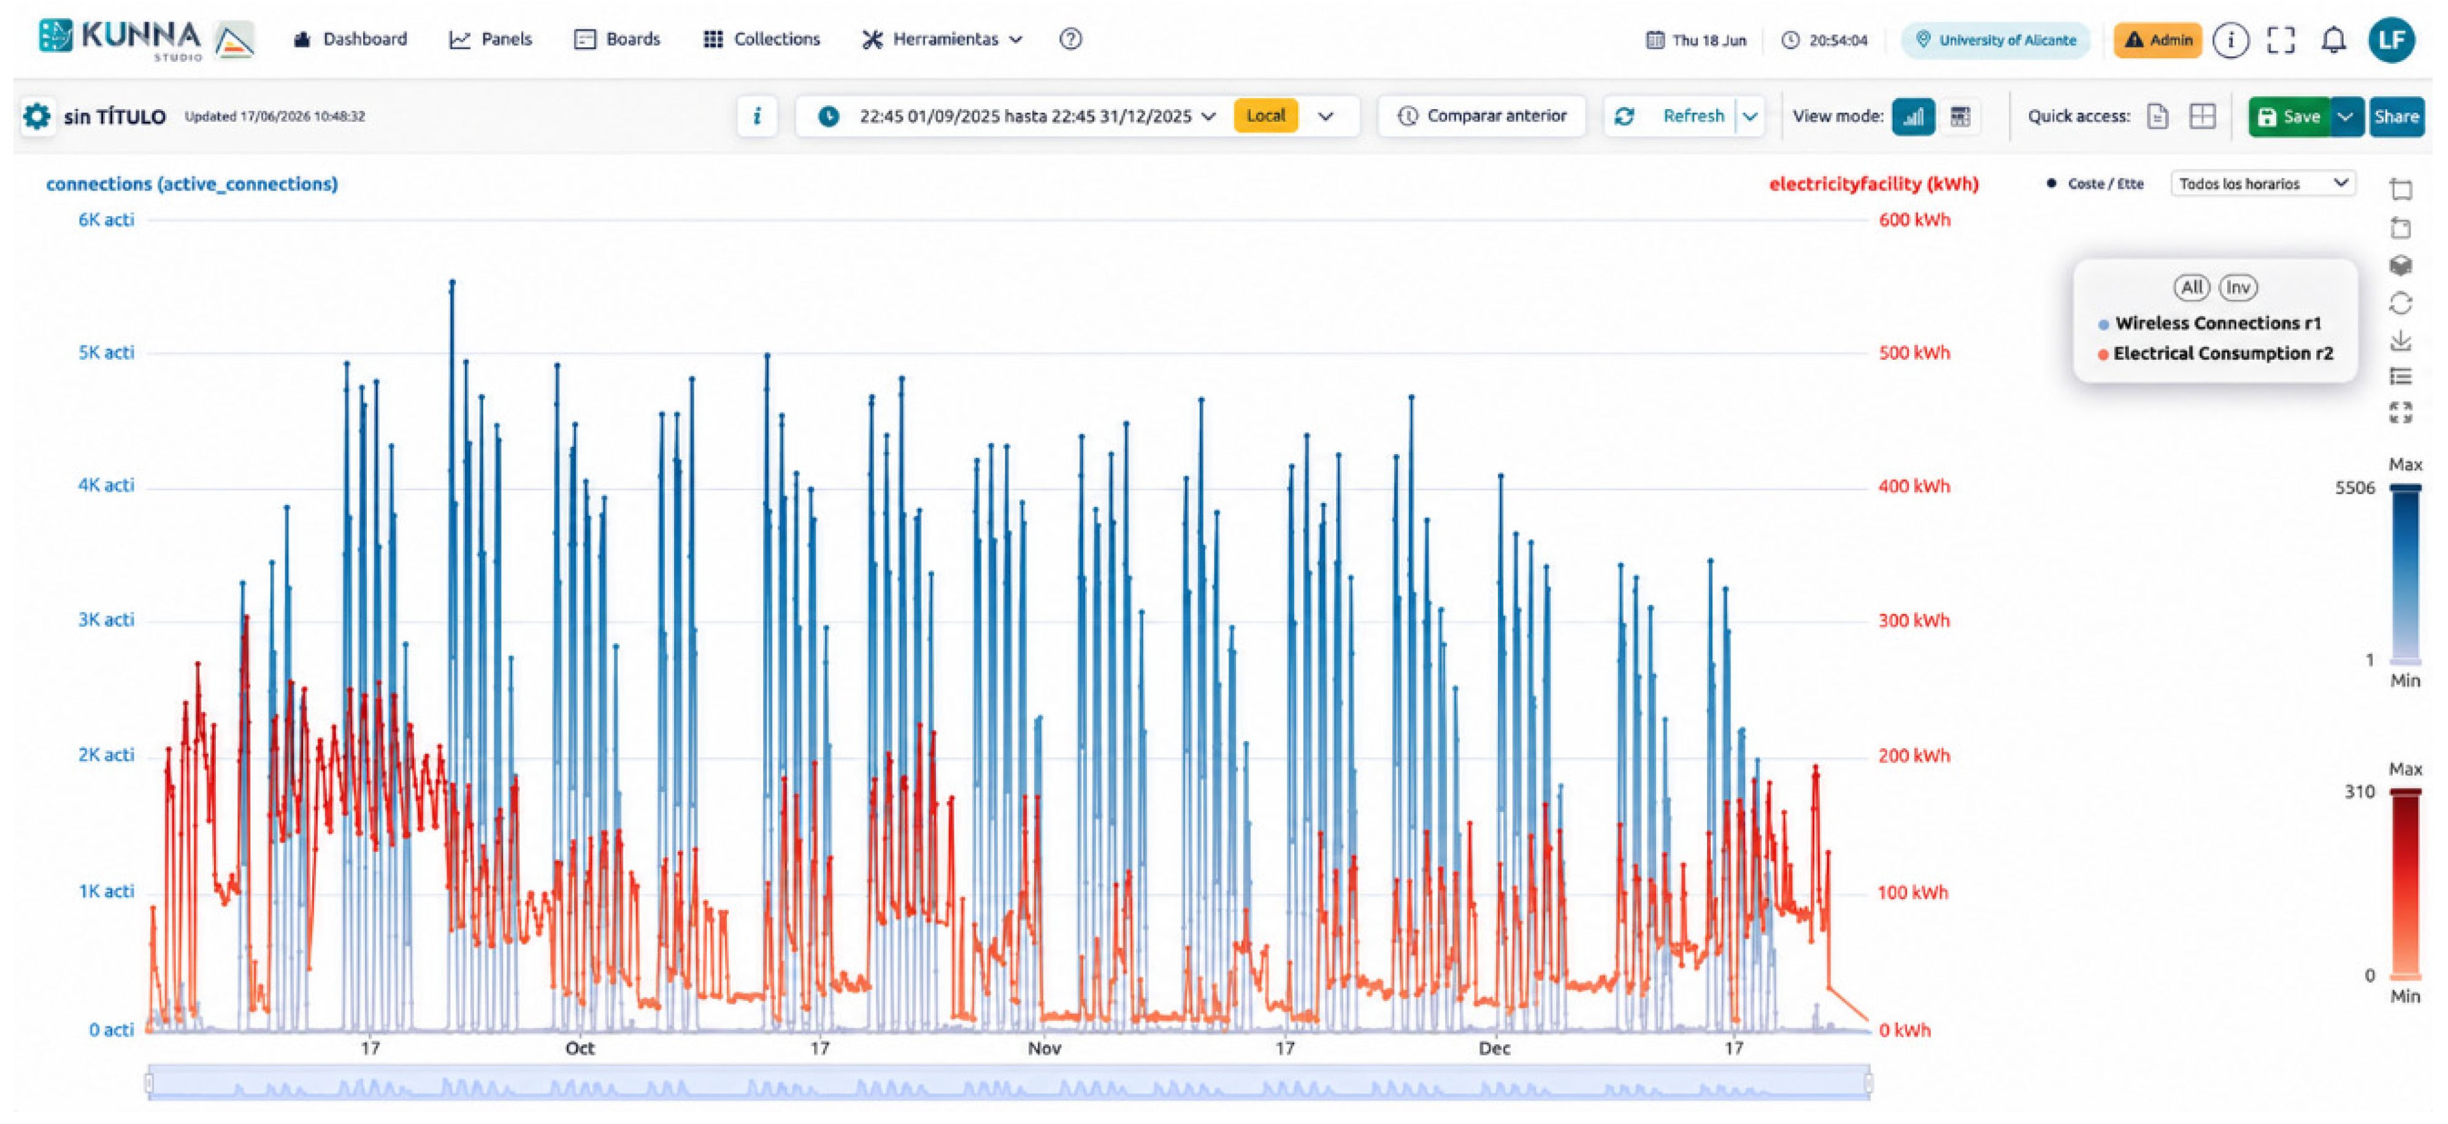Open the list view icon in the chart sidebar
Screen dimensions: 2448x1124
(x=2401, y=377)
